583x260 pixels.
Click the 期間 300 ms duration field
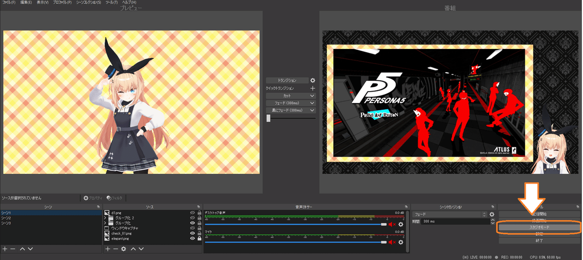[455, 221]
